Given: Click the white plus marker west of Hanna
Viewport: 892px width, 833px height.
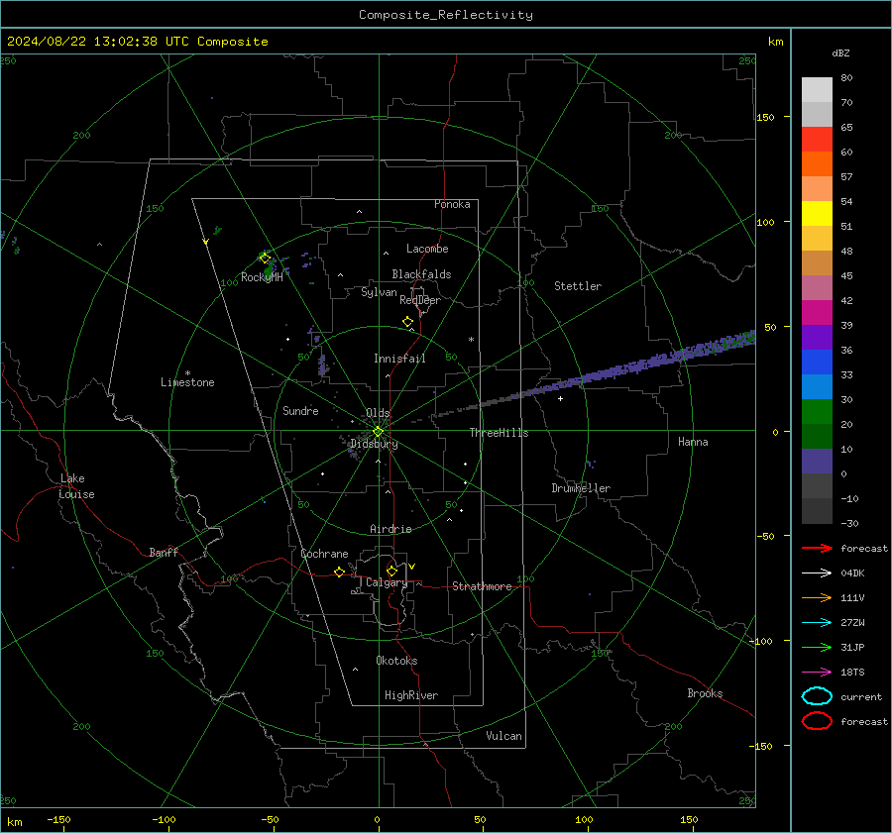Looking at the screenshot, I should pyautogui.click(x=560, y=398).
